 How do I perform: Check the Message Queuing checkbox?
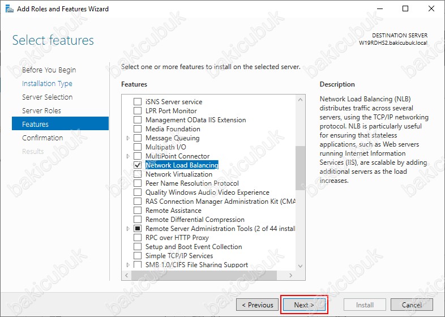(138, 138)
